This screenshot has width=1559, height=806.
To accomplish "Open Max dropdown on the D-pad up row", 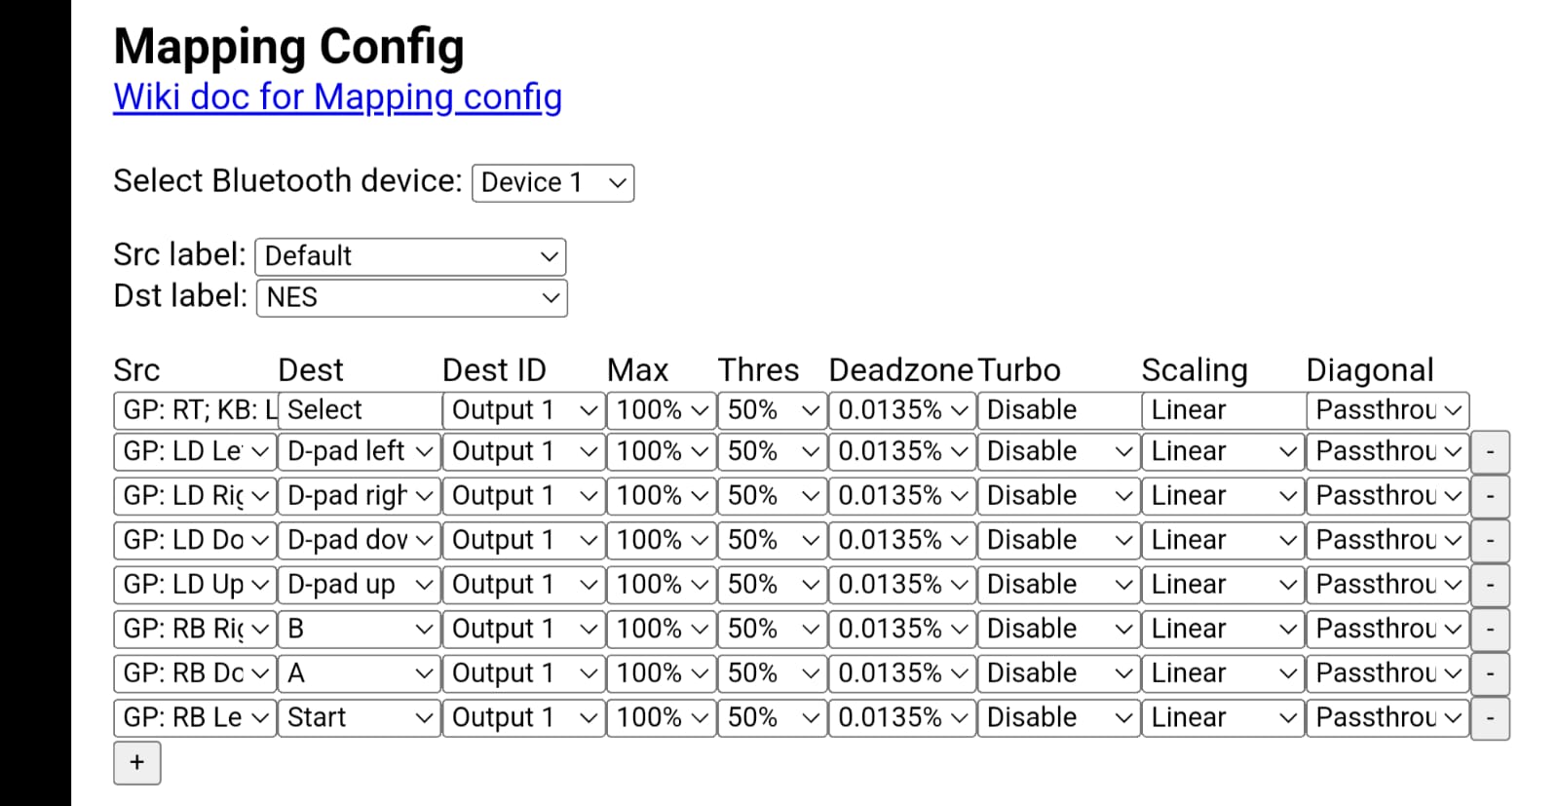I will 661,585.
